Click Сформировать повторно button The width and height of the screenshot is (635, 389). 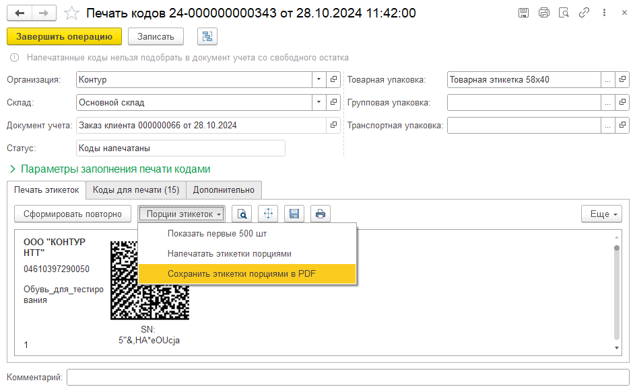73,214
